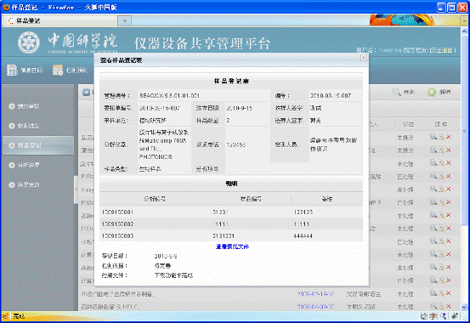Click the 样品登记 browser tab

(x=60, y=20)
